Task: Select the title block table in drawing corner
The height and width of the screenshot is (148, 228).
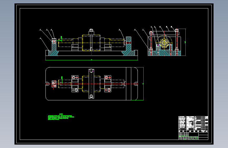Action: coord(193,128)
